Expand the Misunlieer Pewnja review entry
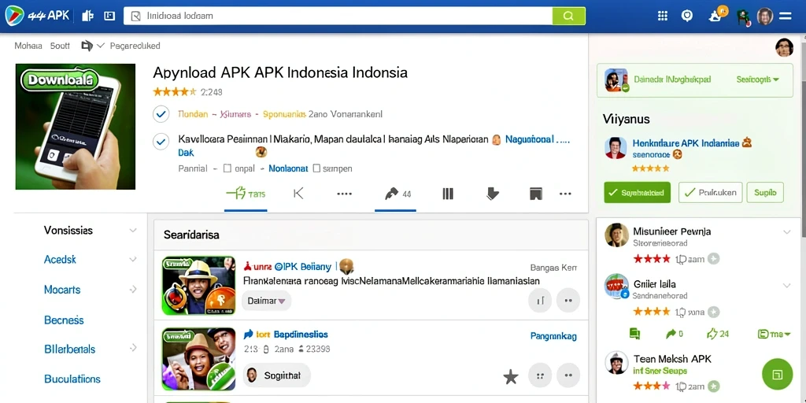Image resolution: width=806 pixels, height=403 pixels. pyautogui.click(x=786, y=232)
